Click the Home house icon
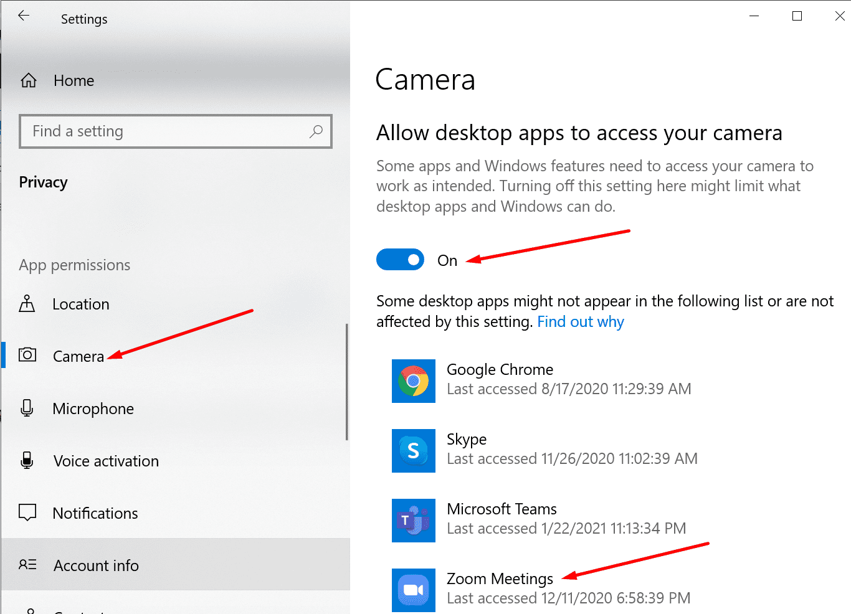The width and height of the screenshot is (851, 614). (x=29, y=80)
